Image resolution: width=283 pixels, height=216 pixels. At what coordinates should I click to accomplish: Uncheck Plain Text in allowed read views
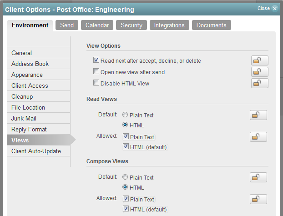tap(126, 137)
